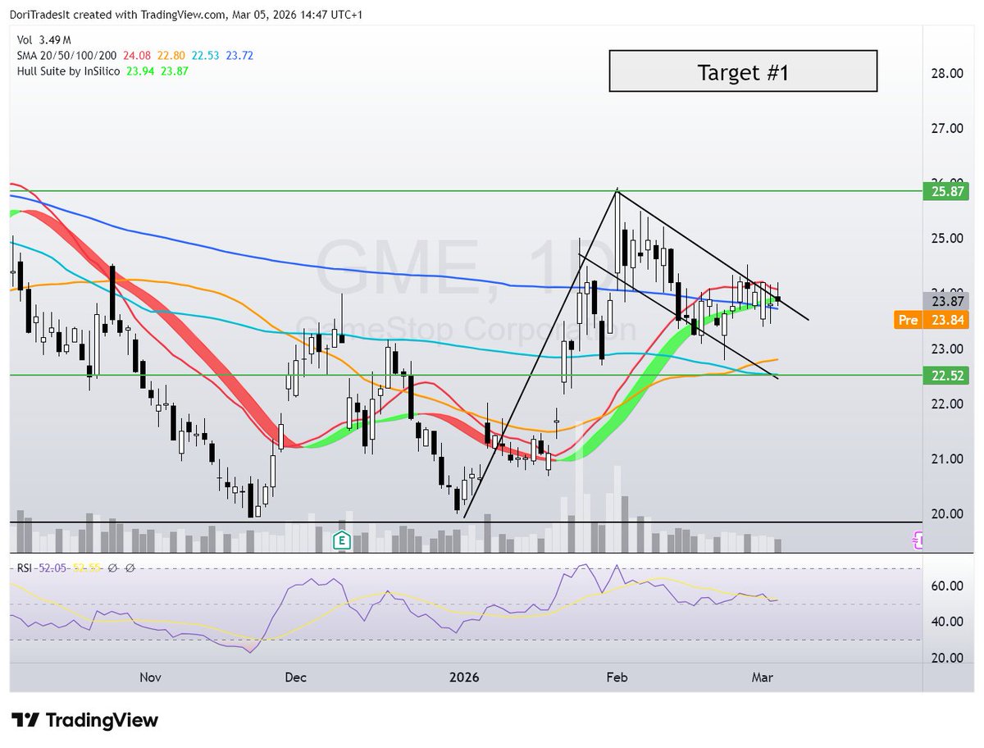The image size is (984, 748).
Task: Click the 20.00 RSI axis label
Action: [x=947, y=657]
